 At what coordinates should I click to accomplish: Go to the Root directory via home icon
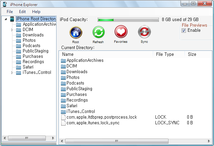tap(76, 32)
